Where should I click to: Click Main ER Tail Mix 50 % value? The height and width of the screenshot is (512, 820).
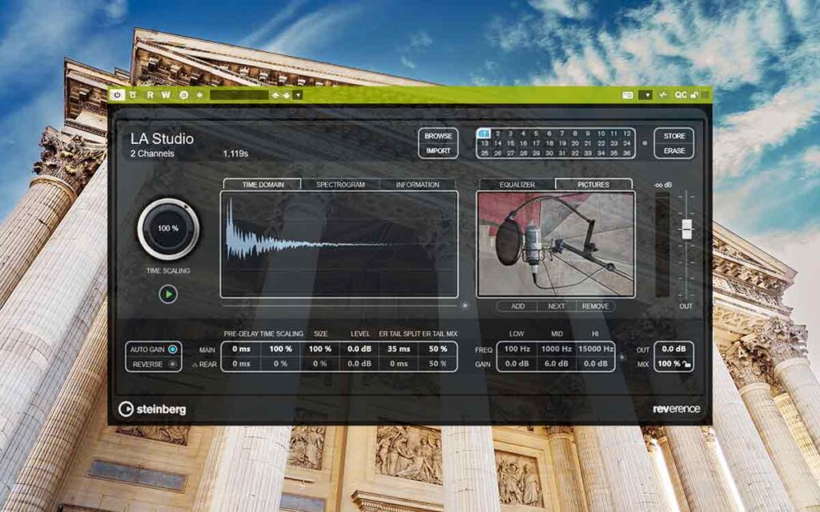(x=438, y=349)
